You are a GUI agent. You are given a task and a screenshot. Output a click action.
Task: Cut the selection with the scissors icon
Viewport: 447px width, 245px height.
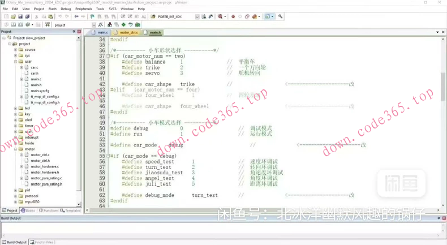point(36,16)
